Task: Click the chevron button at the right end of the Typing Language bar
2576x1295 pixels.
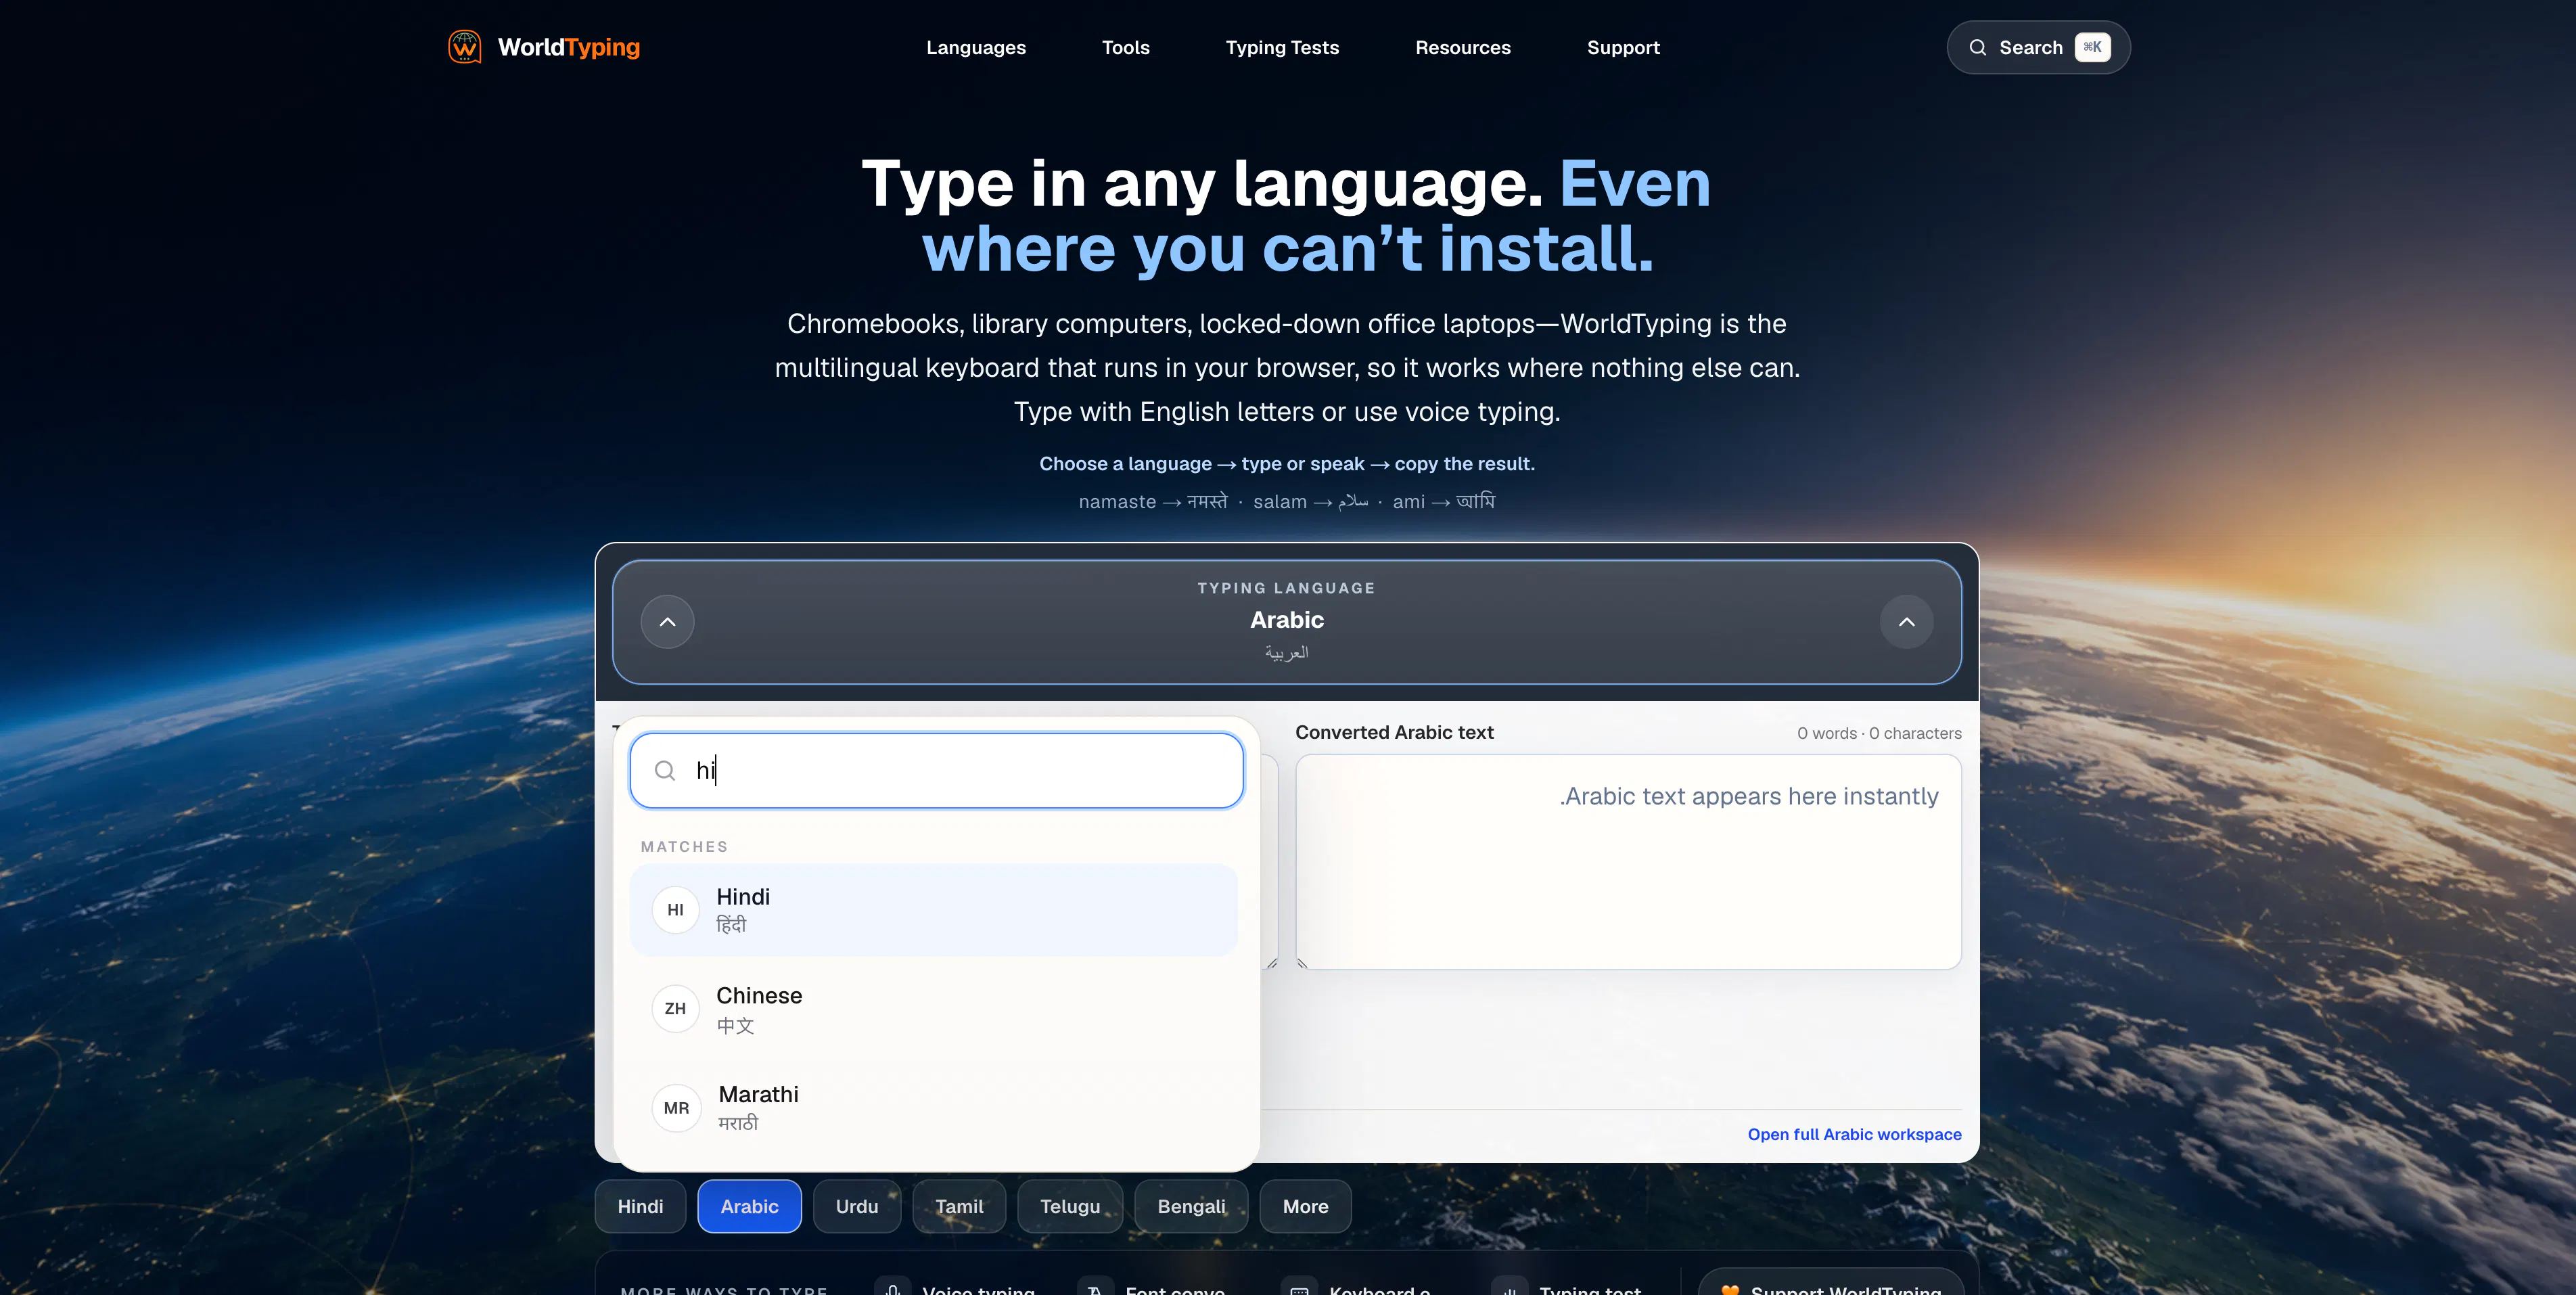Action: tap(1906, 622)
